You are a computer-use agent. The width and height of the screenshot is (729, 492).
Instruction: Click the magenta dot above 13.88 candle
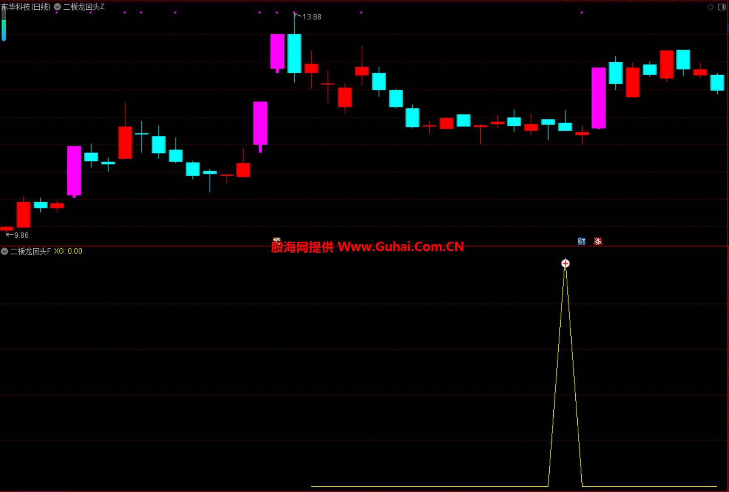click(x=294, y=13)
